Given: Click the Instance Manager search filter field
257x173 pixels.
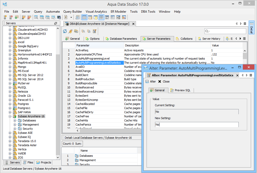Looking at the screenshot, I should [x=225, y=31].
